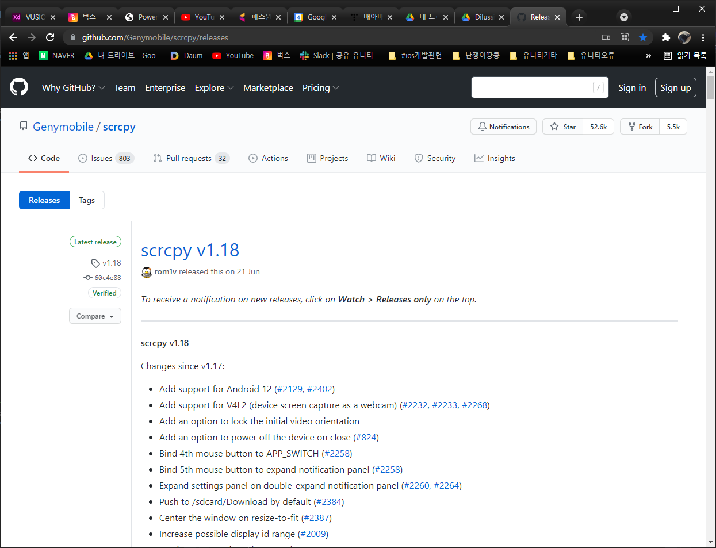Show more bookmarks with the double chevron
716x548 pixels.
649,56
